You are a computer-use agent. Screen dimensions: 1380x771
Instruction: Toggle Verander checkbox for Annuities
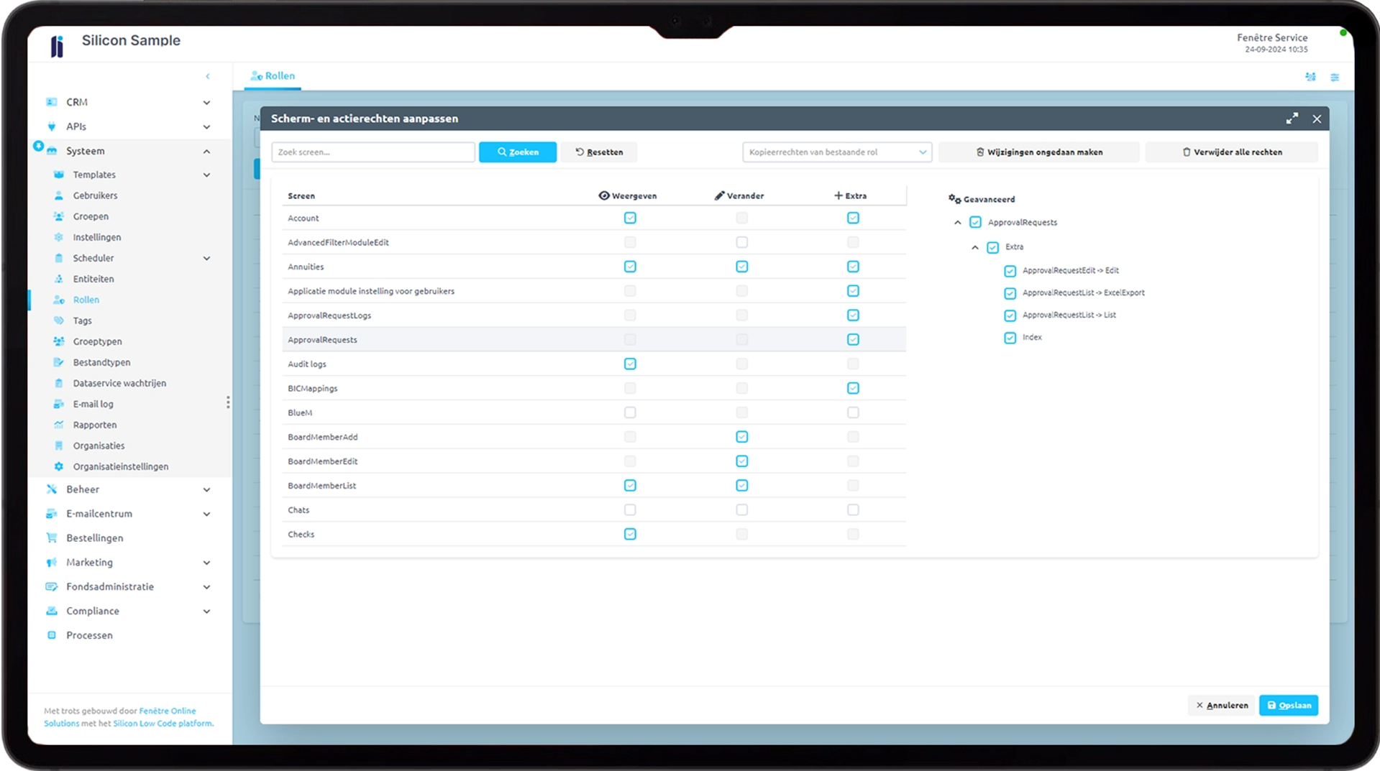point(742,267)
